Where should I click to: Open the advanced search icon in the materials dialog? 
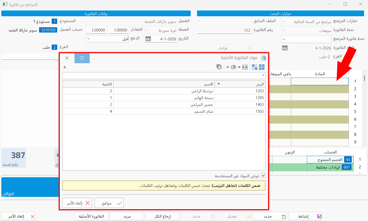[219, 67]
